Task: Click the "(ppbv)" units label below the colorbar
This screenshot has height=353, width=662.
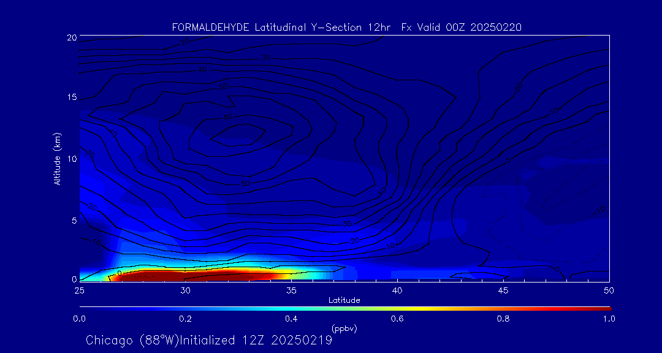Action: (x=344, y=329)
